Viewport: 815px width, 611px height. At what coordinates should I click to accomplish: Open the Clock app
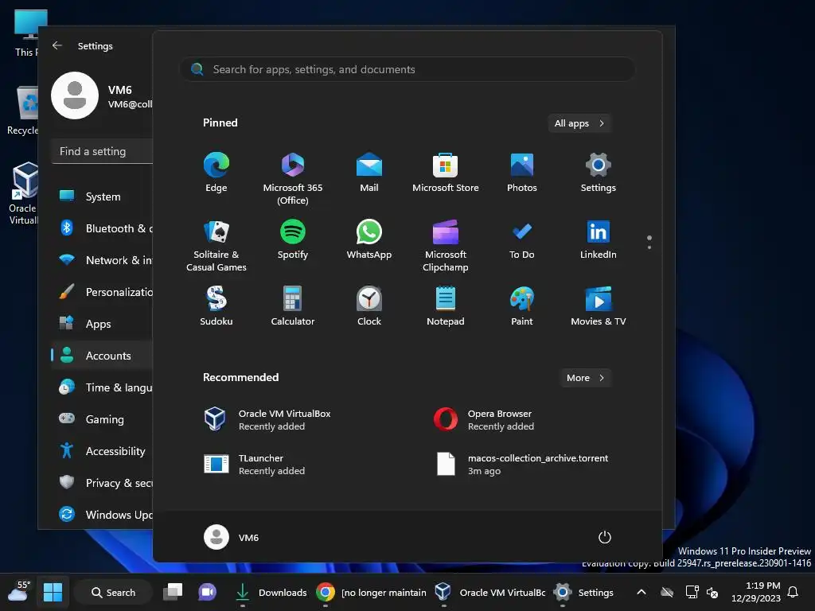pyautogui.click(x=369, y=306)
